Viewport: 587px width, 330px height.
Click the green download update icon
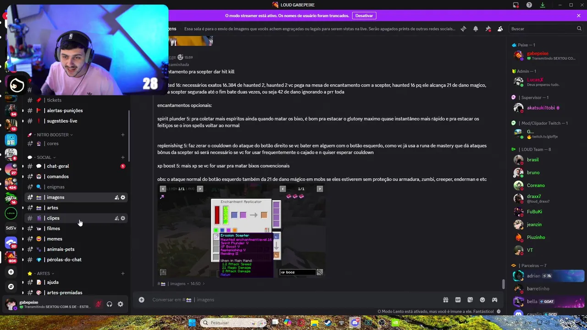(543, 5)
